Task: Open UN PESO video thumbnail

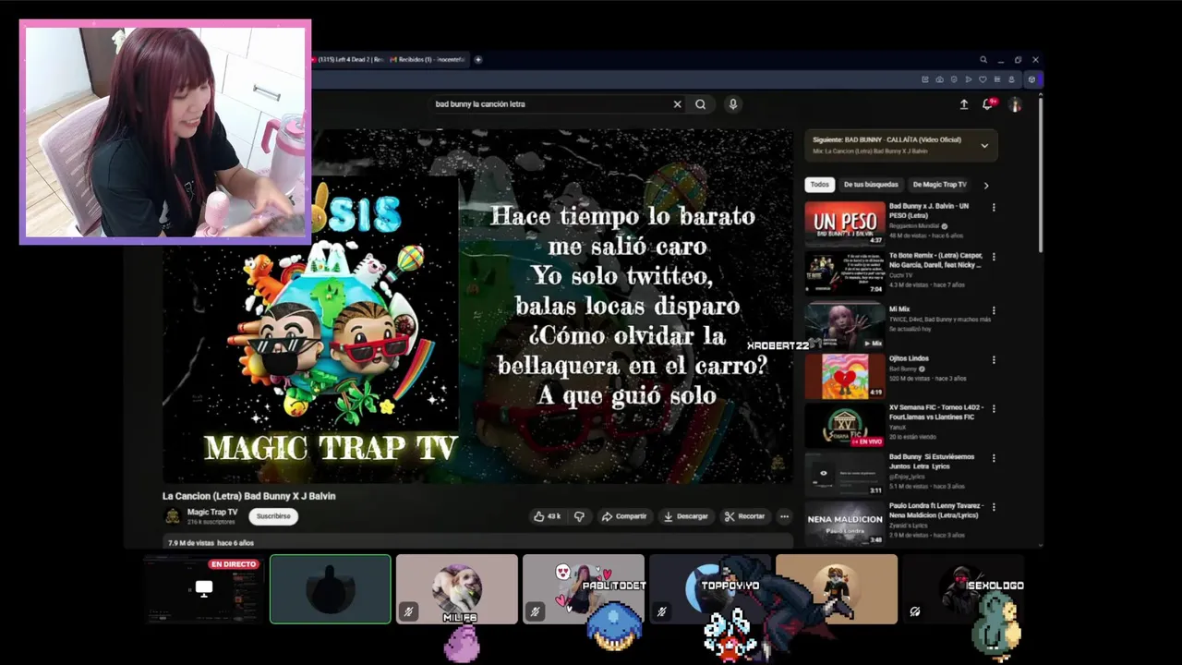Action: (845, 223)
